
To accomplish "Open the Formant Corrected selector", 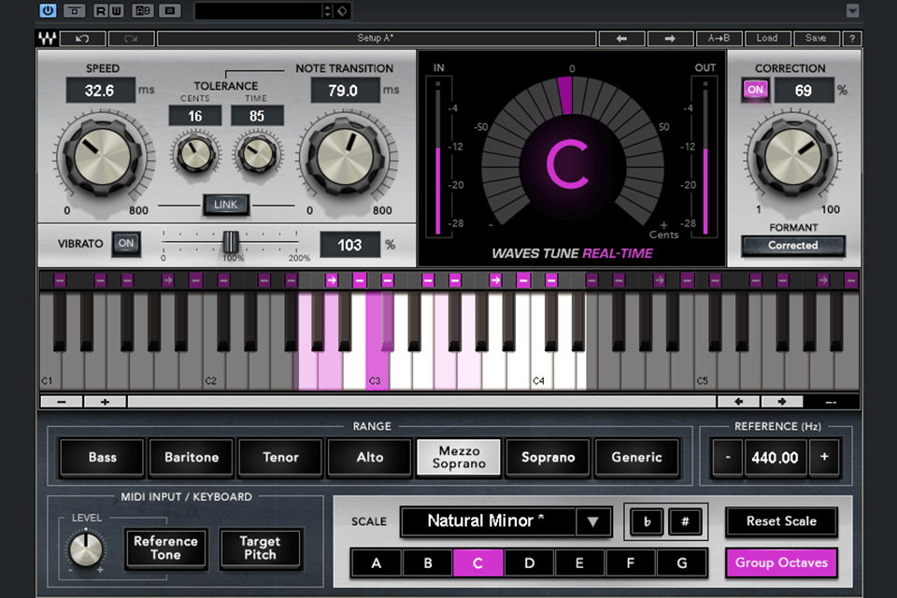I will coord(793,246).
